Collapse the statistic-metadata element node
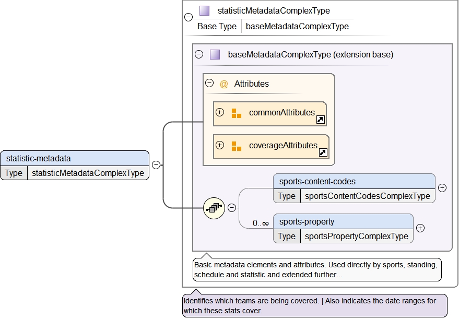The height and width of the screenshot is (319, 459). click(156, 165)
